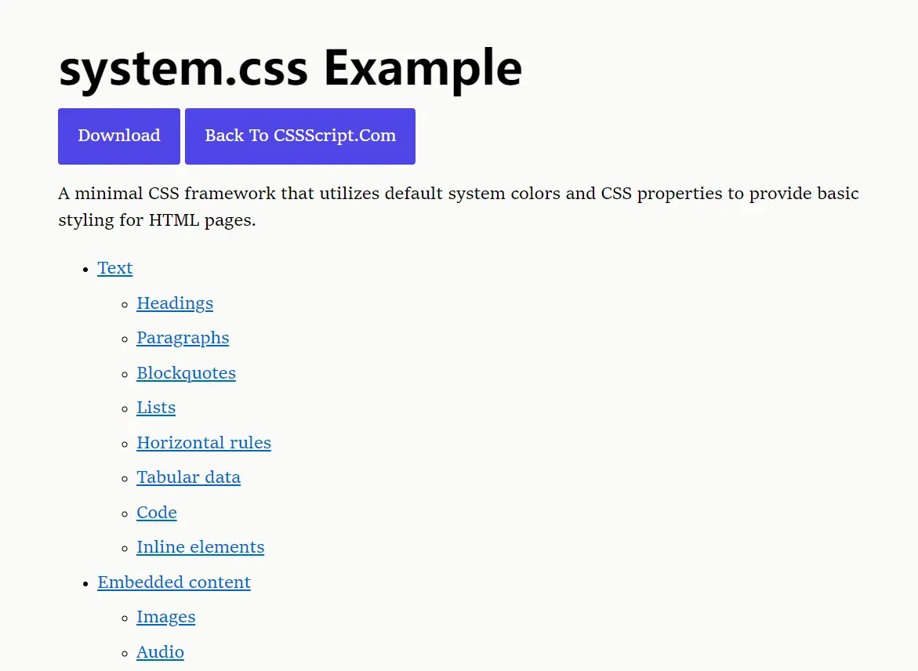Go back via Back To CSSScript.Com button

point(300,136)
